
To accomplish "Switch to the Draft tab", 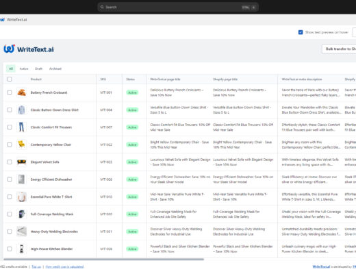I will point(38,69).
